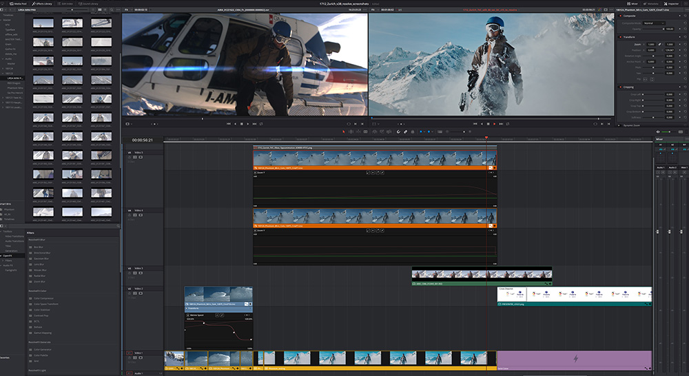Screen dimensions: 689x376
Task: Jump to first frame in source viewer
Action: (x=227, y=124)
